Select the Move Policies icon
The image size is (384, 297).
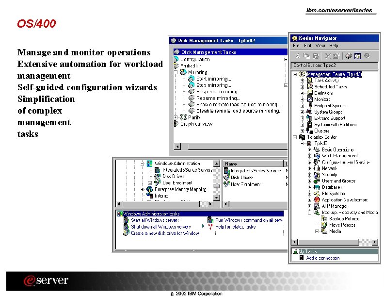(x=324, y=225)
